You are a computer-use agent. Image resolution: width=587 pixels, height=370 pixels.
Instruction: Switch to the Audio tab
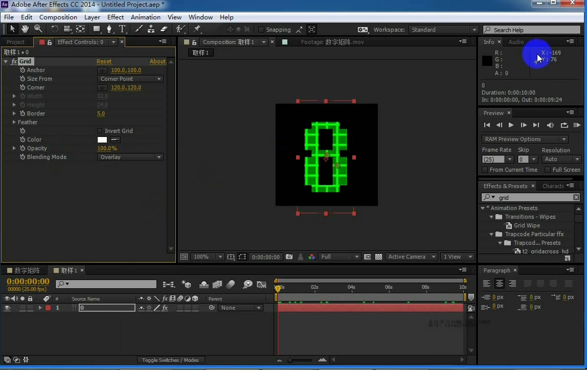click(516, 42)
